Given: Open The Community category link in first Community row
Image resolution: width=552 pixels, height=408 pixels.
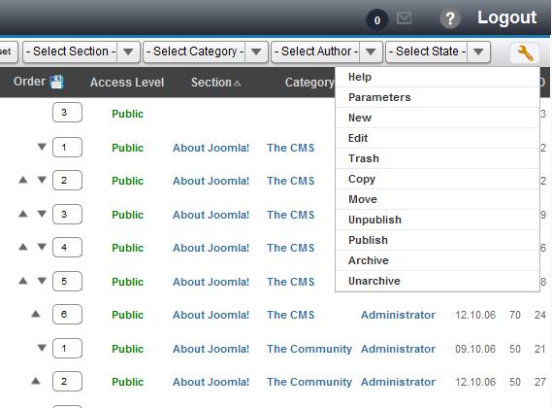Looking at the screenshot, I should coord(309,349).
